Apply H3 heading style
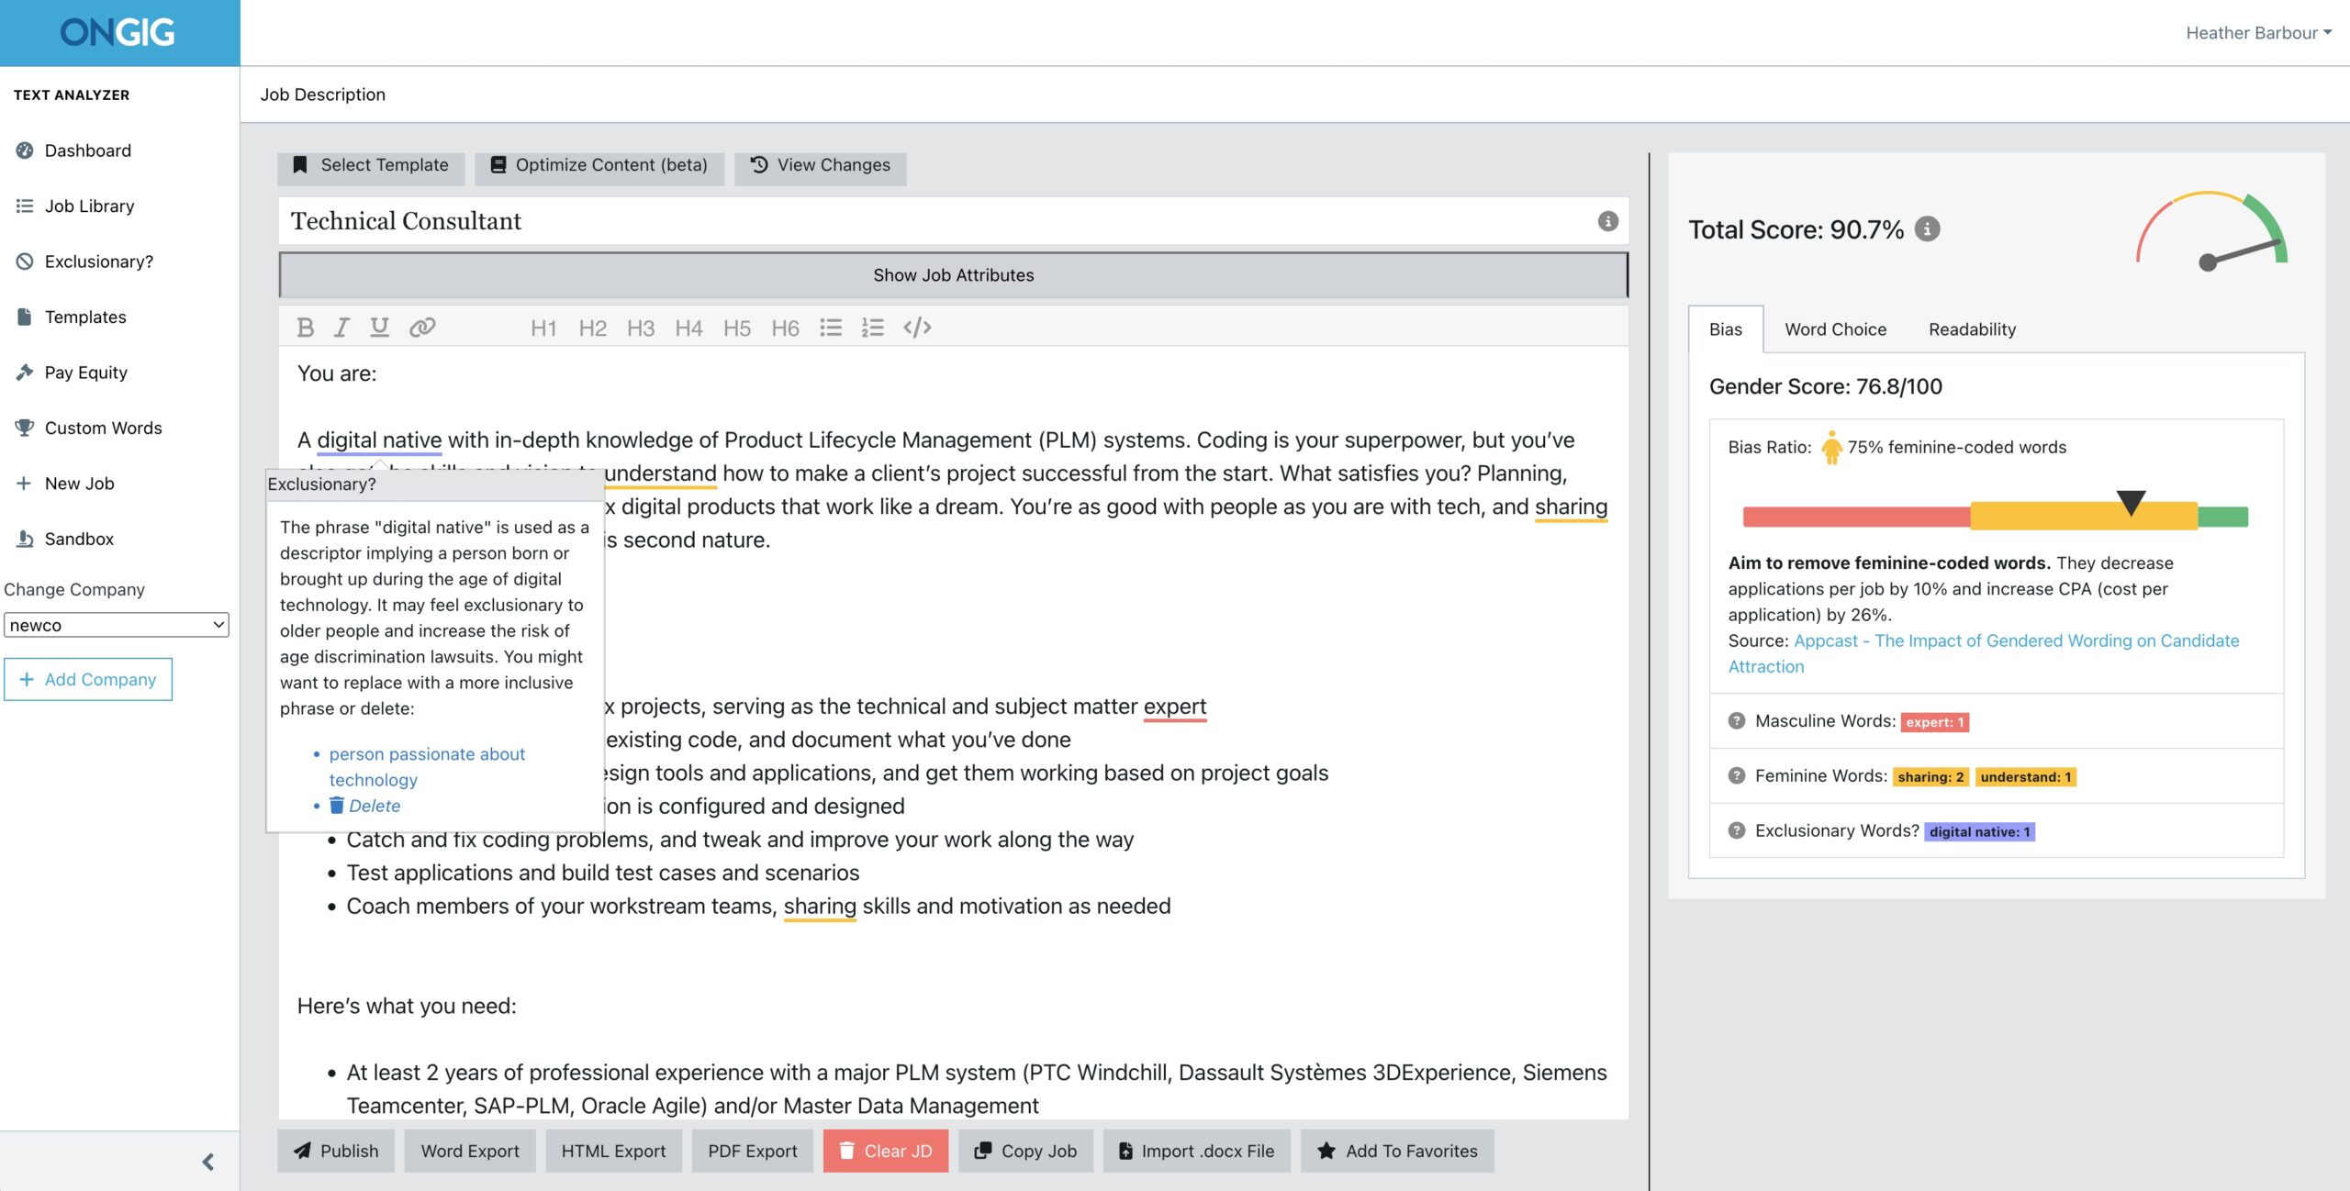 click(641, 328)
